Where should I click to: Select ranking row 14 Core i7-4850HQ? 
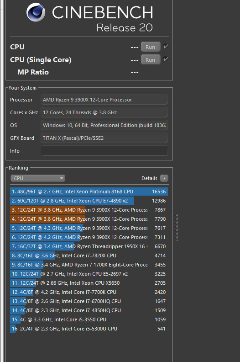point(89,310)
